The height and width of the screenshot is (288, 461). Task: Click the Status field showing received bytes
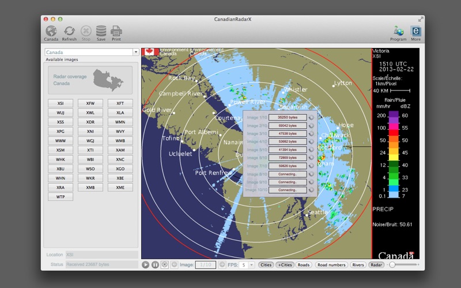(102, 264)
